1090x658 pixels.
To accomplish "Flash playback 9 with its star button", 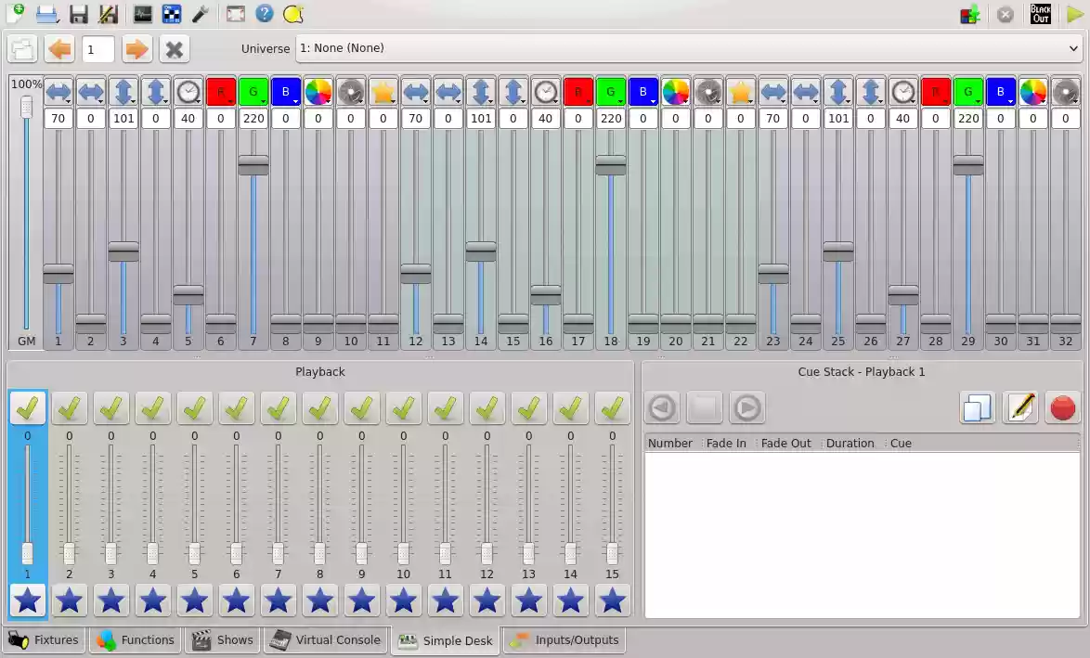I will [x=361, y=600].
